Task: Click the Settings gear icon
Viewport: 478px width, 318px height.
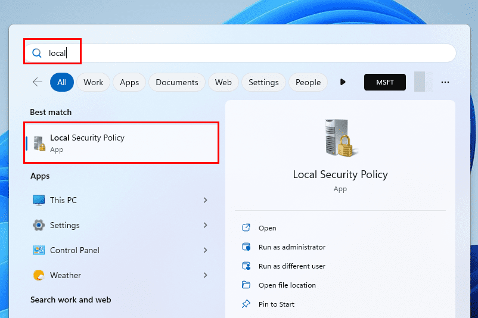Action: click(39, 225)
